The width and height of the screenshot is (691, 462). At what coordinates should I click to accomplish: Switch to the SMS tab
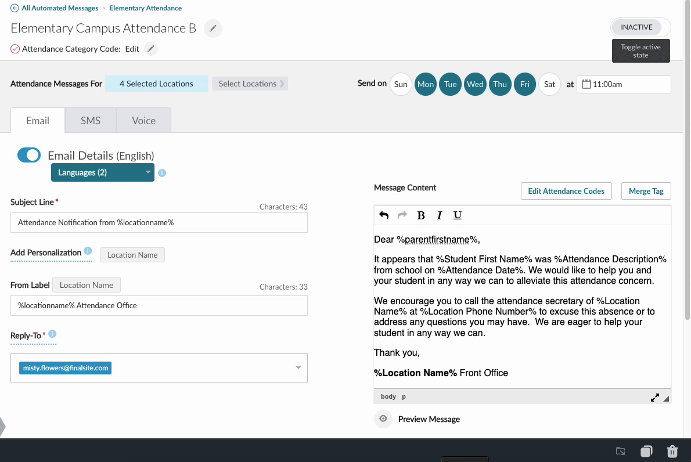(x=91, y=120)
